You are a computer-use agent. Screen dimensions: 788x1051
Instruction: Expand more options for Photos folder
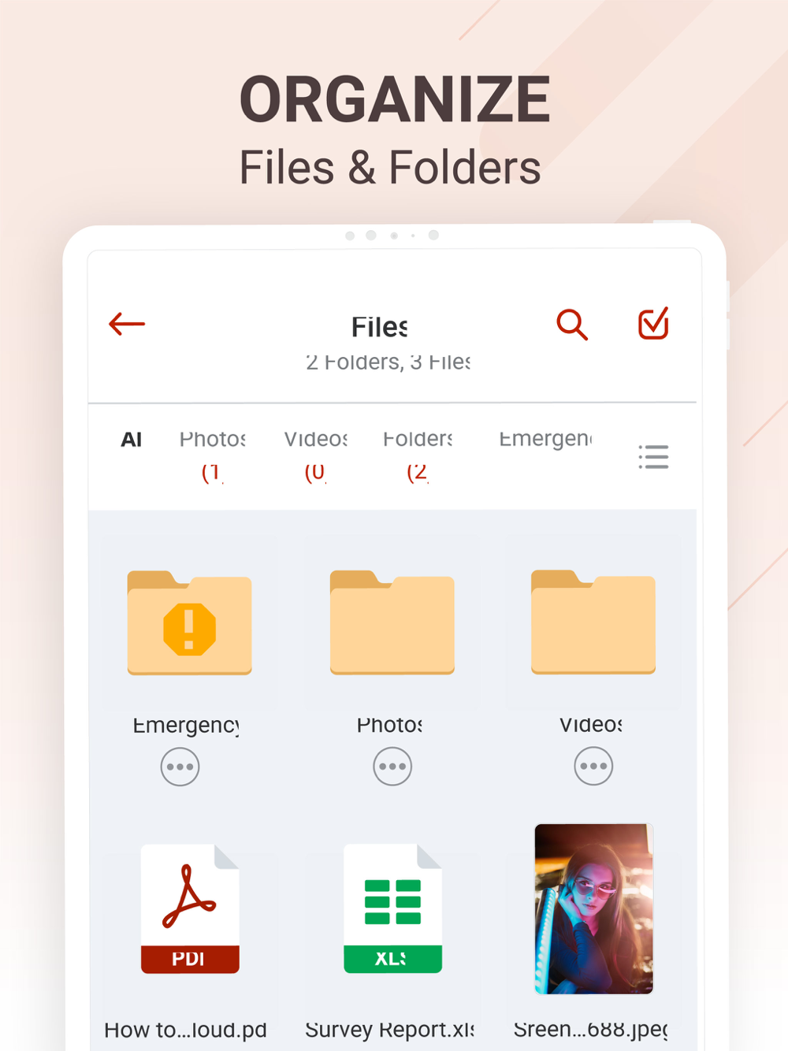pos(392,767)
